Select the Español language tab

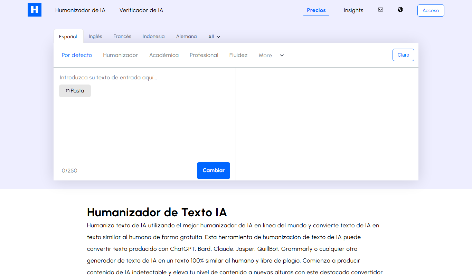coord(68,37)
